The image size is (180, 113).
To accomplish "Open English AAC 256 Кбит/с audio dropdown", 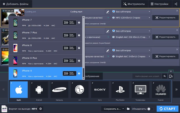I will point(131,37).
